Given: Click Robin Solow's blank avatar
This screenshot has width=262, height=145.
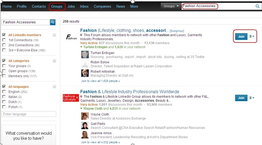Looking at the screenshot, I should (85, 64).
